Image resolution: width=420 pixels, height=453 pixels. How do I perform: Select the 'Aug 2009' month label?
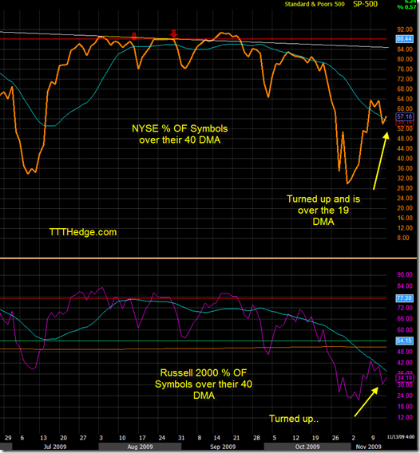click(x=140, y=447)
